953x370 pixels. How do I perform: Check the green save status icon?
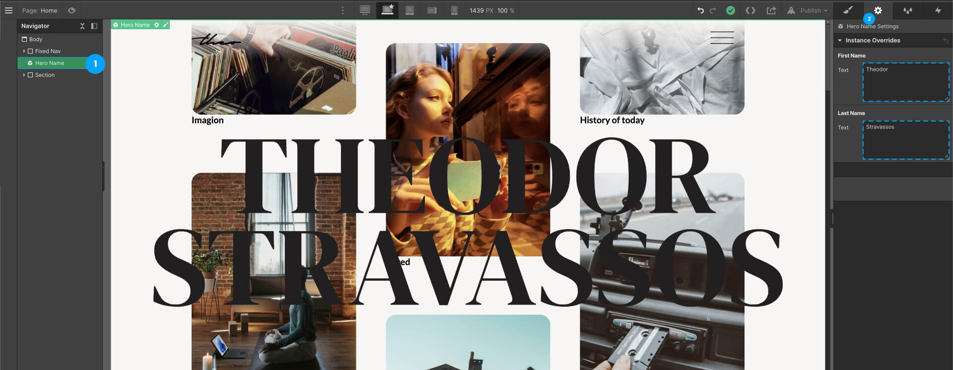point(731,10)
